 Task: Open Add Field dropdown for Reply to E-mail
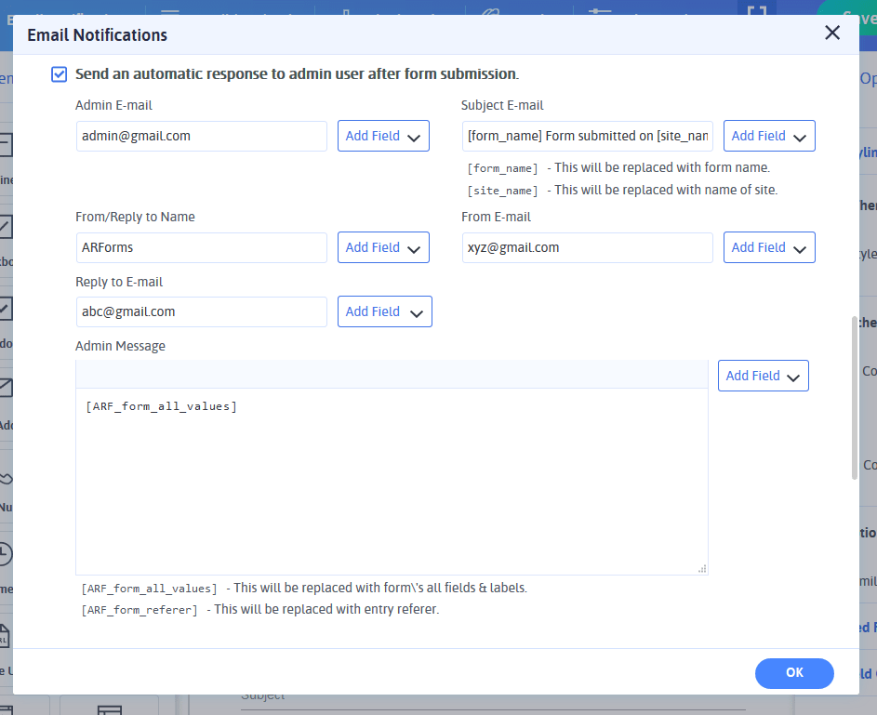tap(384, 311)
